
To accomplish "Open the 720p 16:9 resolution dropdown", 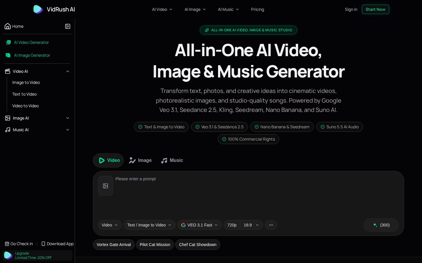I will pos(243,225).
